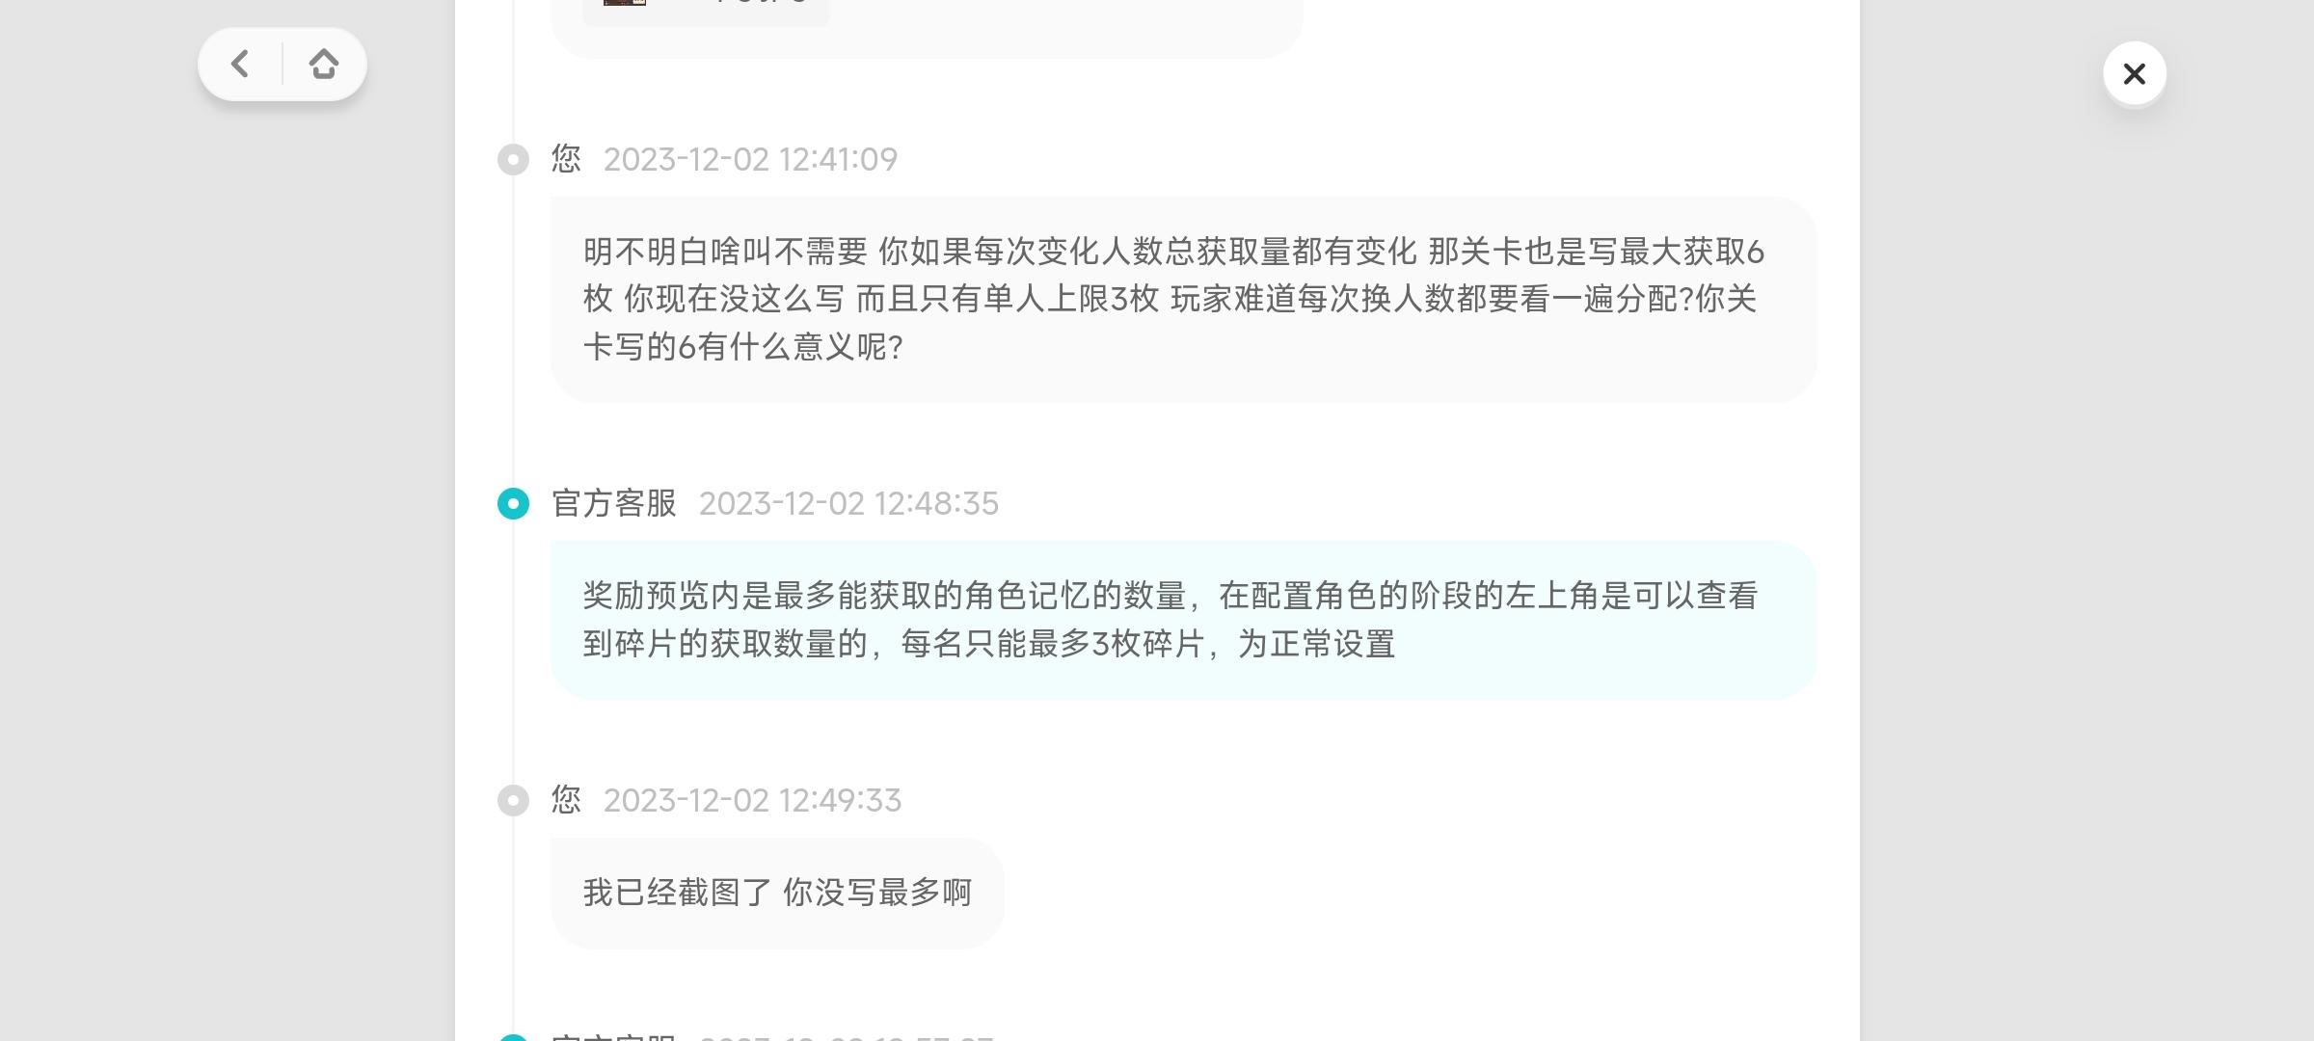Viewport: 2314px width, 1041px height.
Task: Click the 官方客服 sender label
Action: pyautogui.click(x=614, y=503)
